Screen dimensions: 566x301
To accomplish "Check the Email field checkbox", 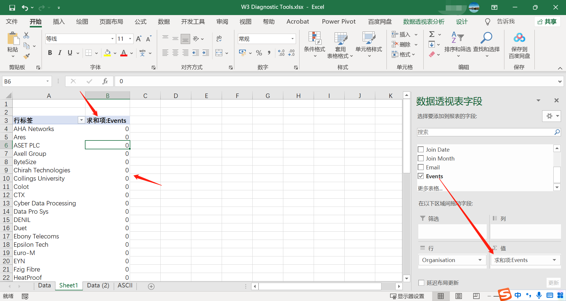I will (x=421, y=167).
